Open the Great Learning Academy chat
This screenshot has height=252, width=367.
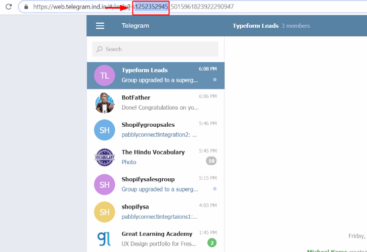(156, 239)
